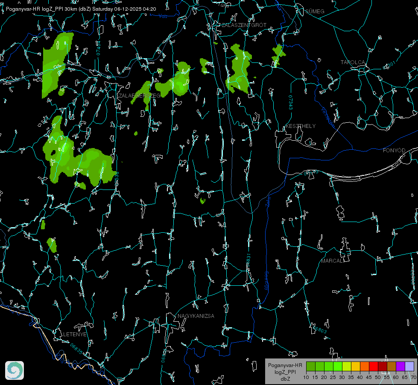Click the small radar echo near map center
Viewport: 418px width, 385px height.
coord(203,201)
